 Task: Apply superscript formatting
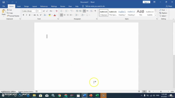tap(41, 15)
